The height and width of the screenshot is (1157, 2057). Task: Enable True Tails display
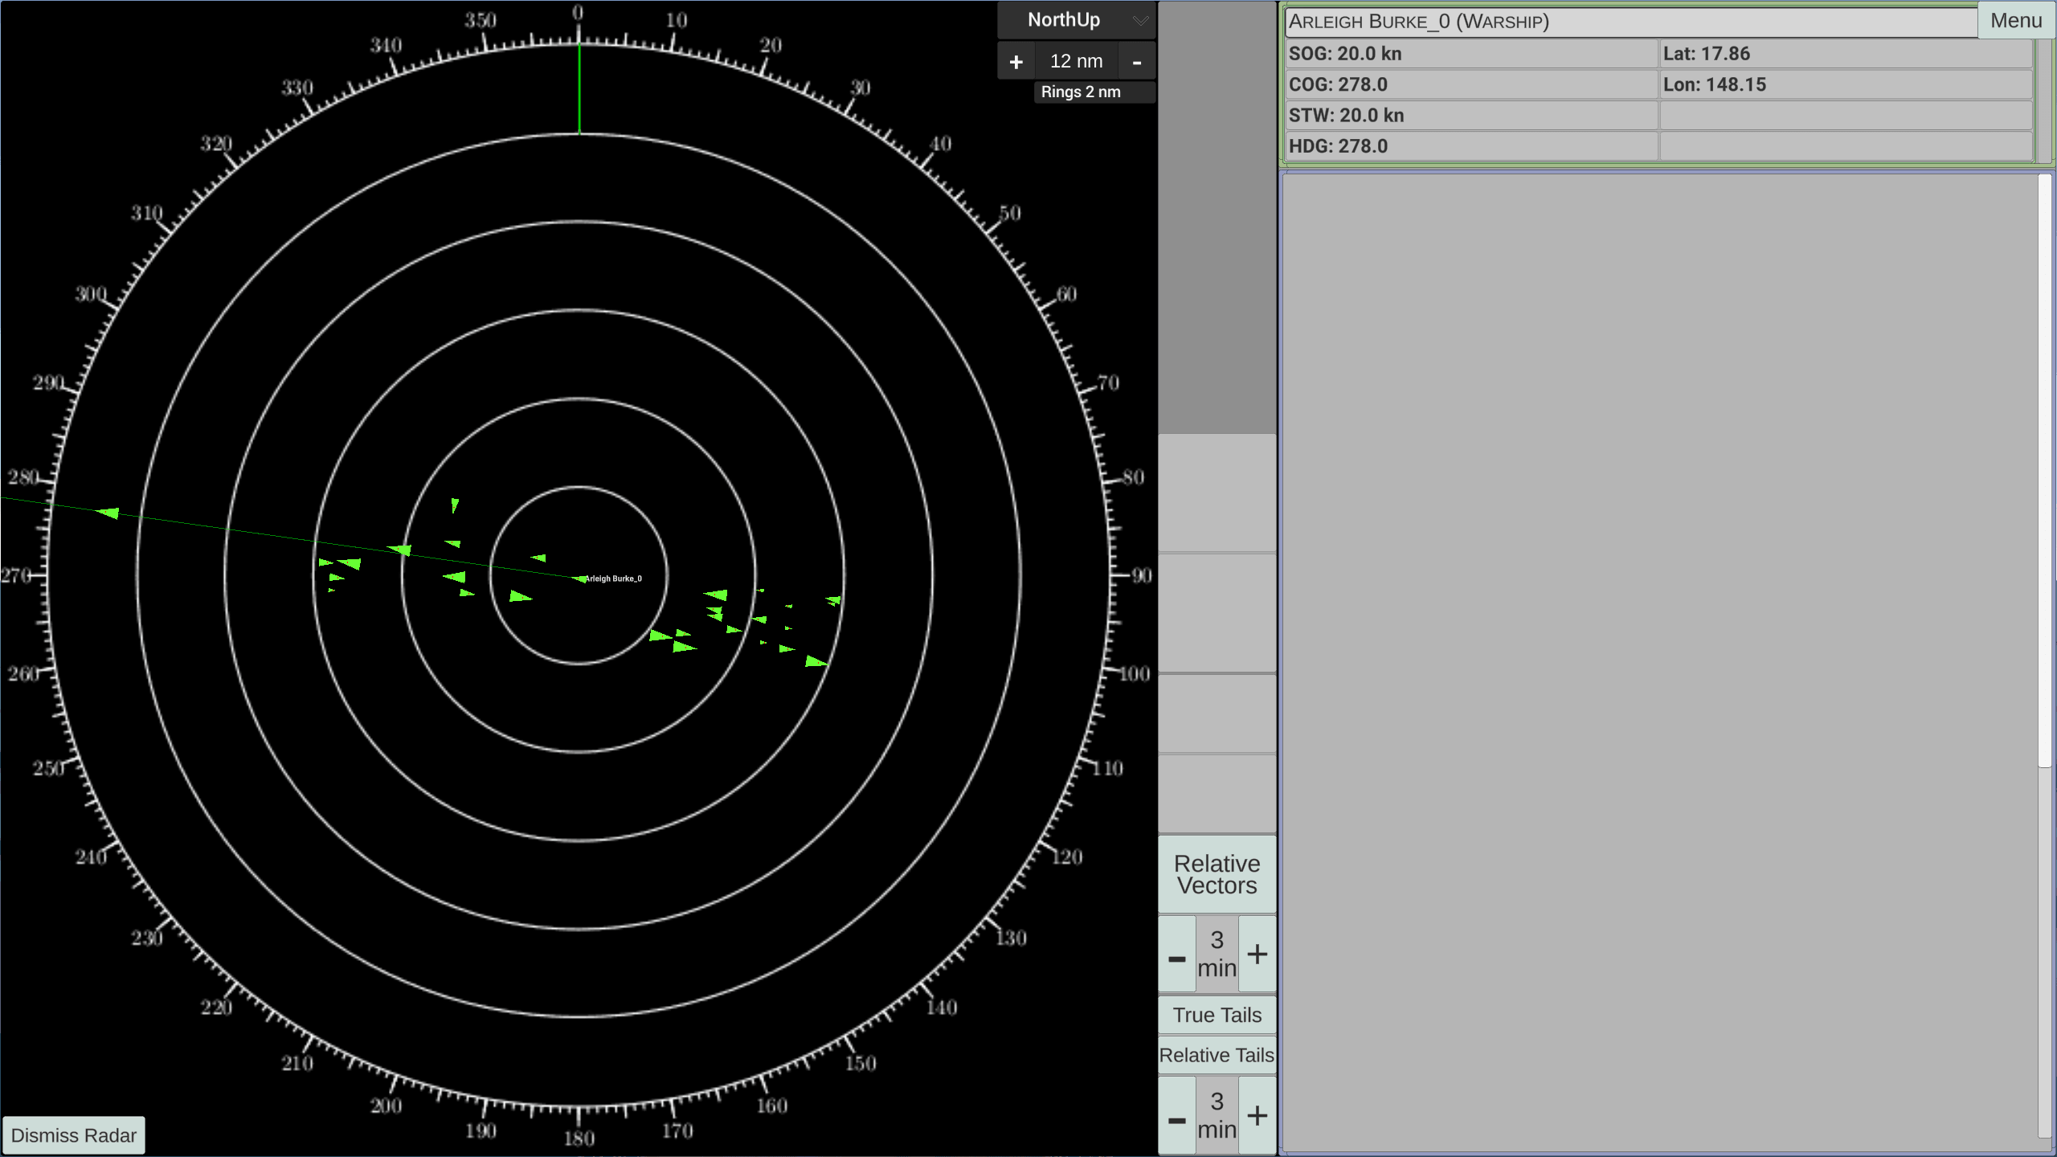[1217, 1015]
